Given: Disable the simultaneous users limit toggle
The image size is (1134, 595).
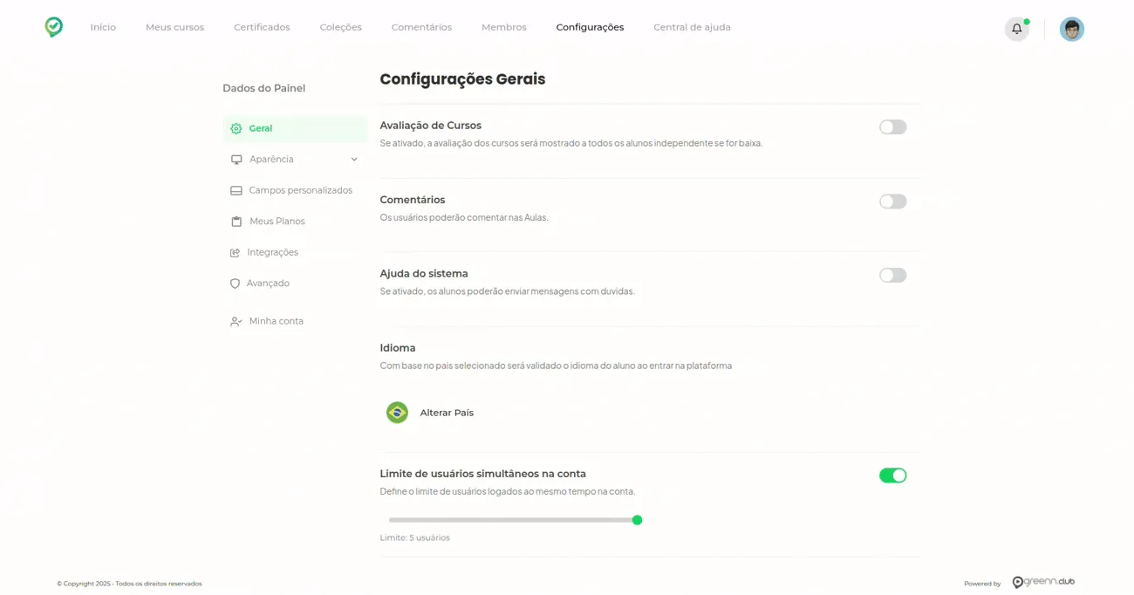Looking at the screenshot, I should click(x=893, y=475).
